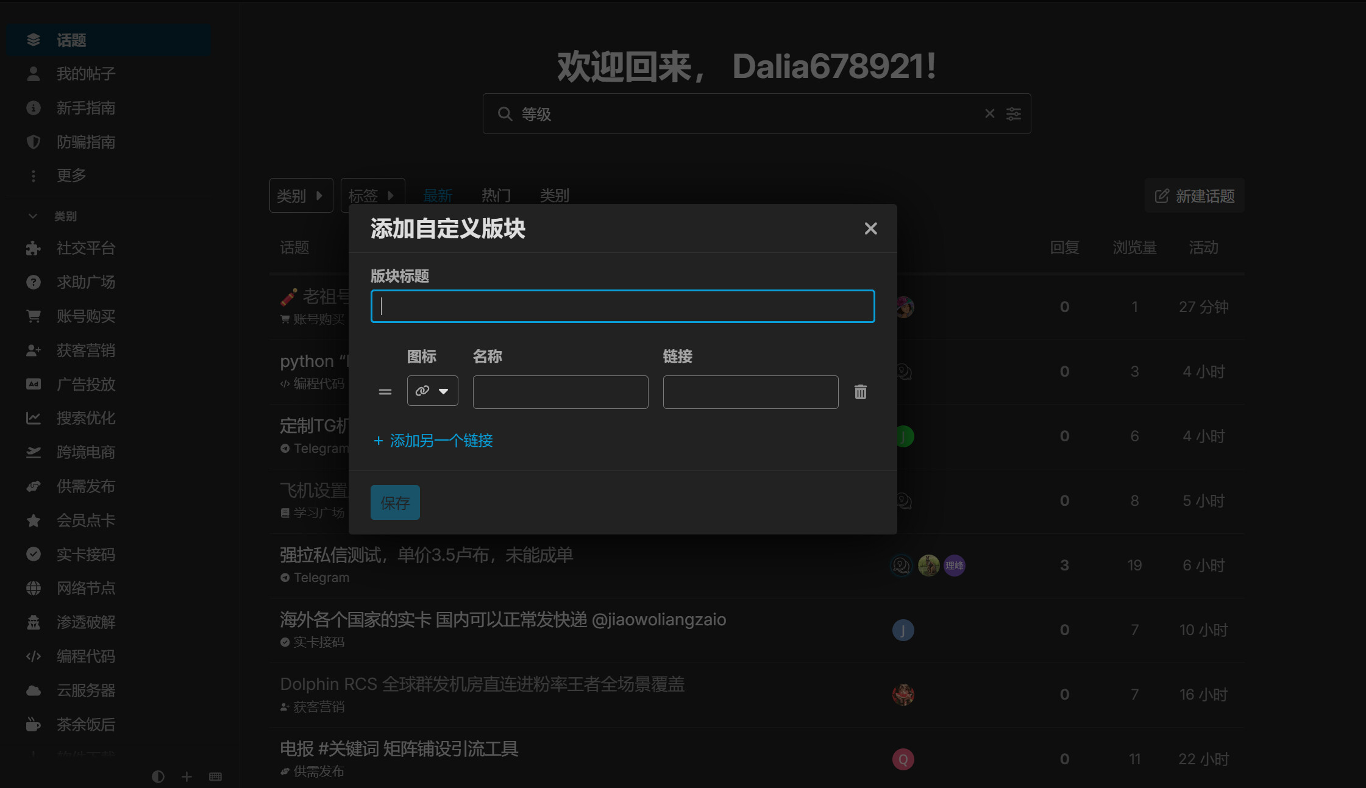Image resolution: width=1366 pixels, height=788 pixels.
Task: Click the drag handle of link row
Action: [385, 392]
